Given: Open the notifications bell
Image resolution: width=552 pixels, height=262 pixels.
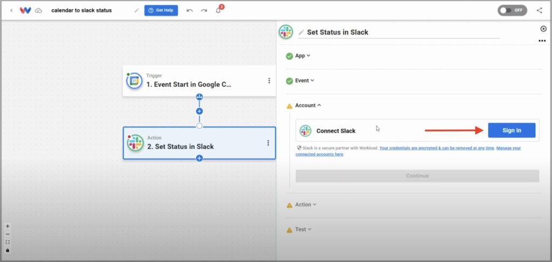Looking at the screenshot, I should pos(219,10).
